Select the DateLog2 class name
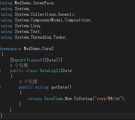Screen dimensions: 135x120 pos(49,71)
